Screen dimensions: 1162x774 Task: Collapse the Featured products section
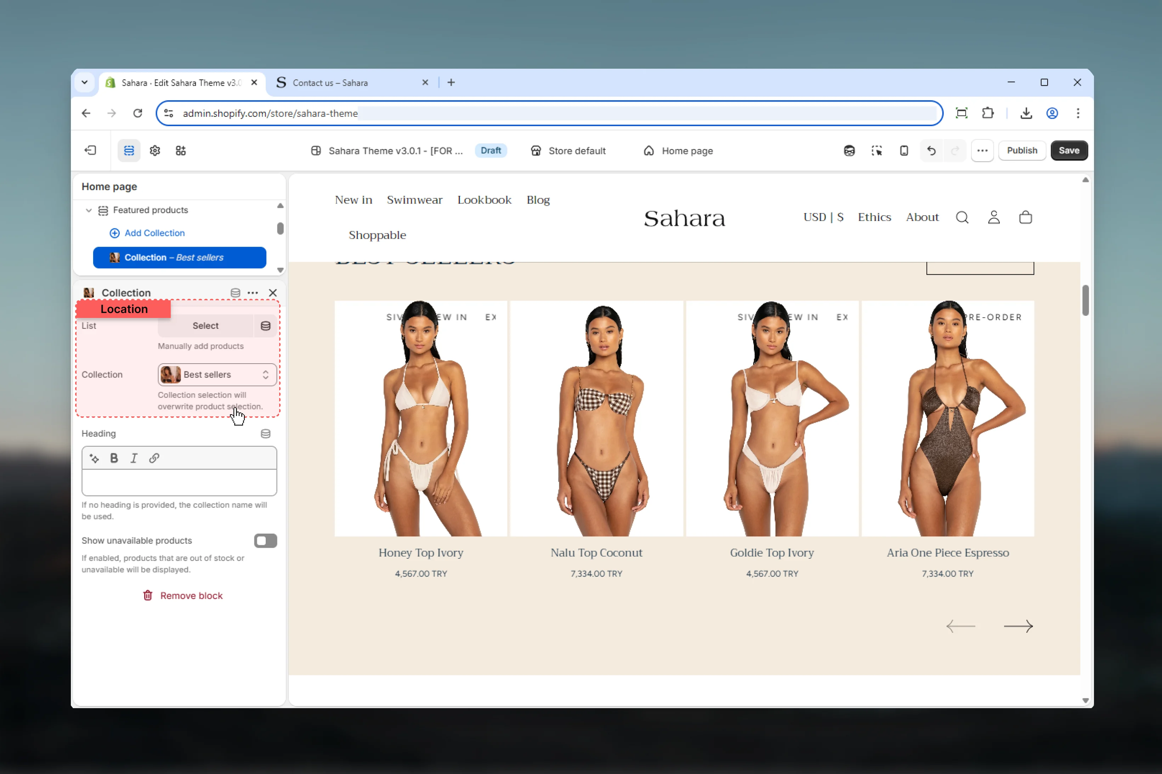(x=89, y=210)
